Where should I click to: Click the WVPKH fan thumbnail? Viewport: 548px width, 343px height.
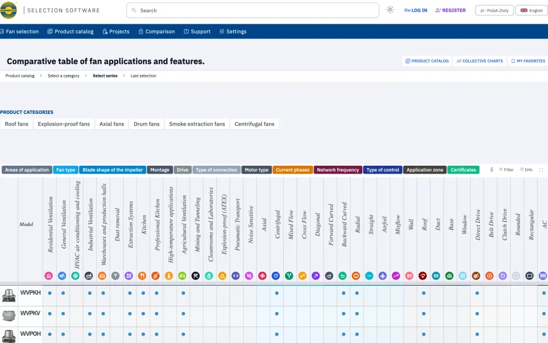pos(9,295)
